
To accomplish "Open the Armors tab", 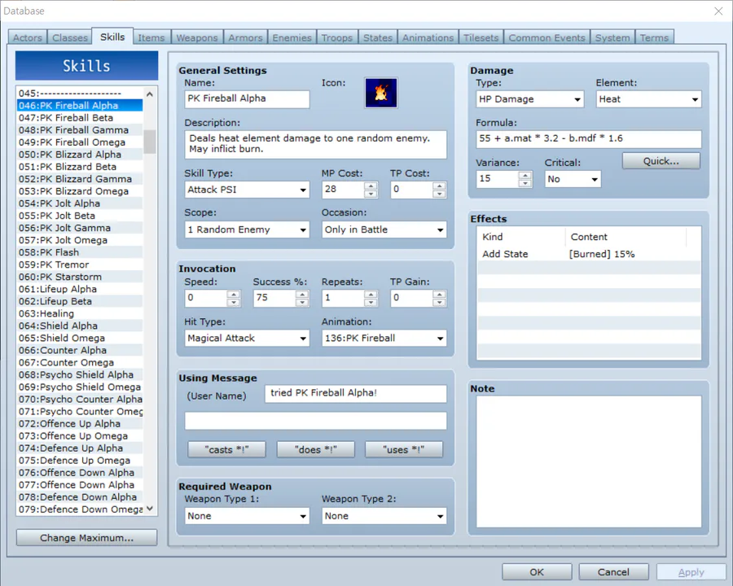I will point(245,37).
